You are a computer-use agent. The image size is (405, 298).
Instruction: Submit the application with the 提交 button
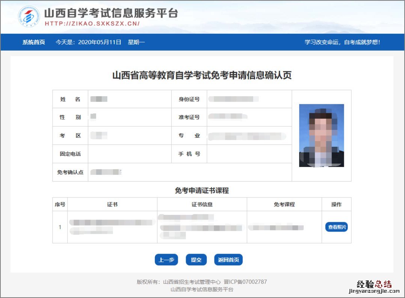click(x=196, y=260)
